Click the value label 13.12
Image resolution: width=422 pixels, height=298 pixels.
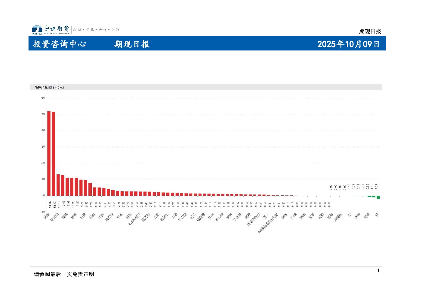[x=59, y=204]
